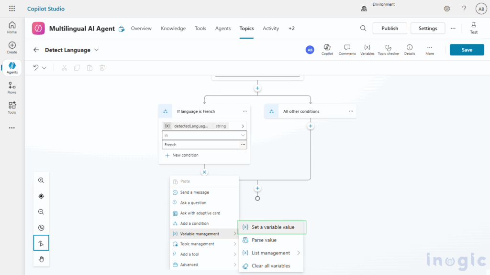
Task: Open the Copilot panel
Action: 327,50
